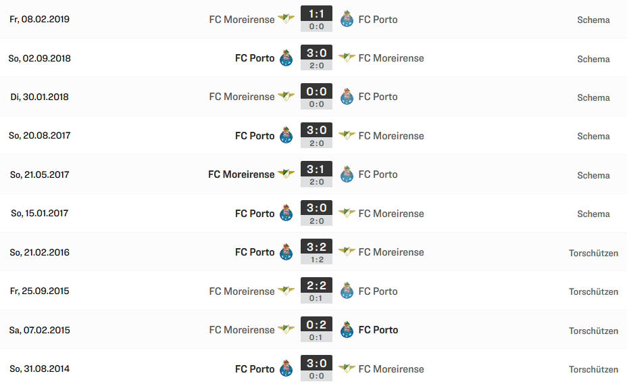The height and width of the screenshot is (384, 627).
Task: Click FC Moreirense crest in 08.02.2019 row
Action: pos(286,18)
